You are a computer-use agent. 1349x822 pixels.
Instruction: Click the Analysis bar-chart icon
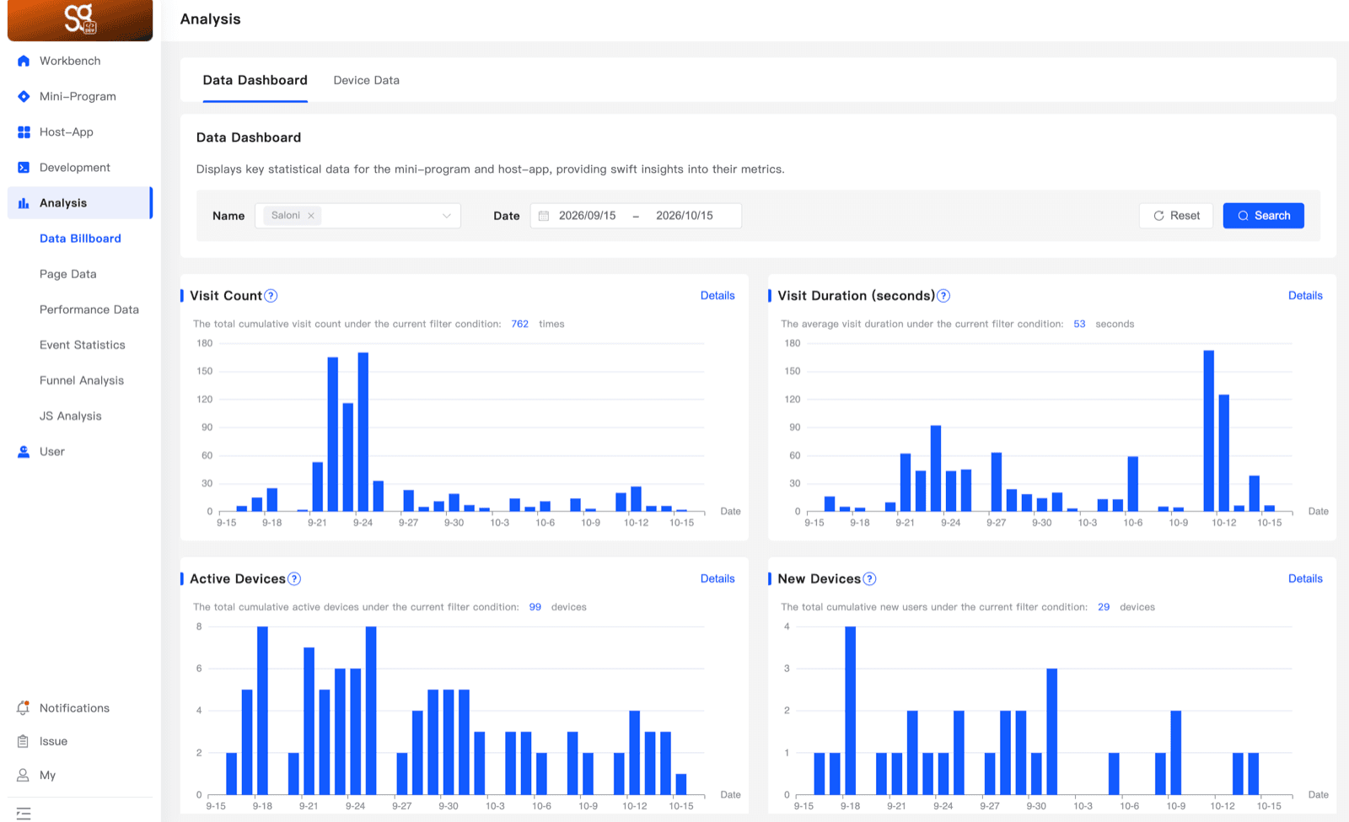[x=24, y=202]
